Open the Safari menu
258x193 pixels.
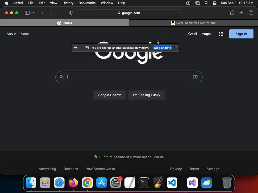[x=18, y=3]
